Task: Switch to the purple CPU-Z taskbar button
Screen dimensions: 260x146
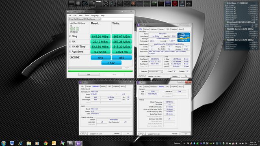Action: [79, 143]
